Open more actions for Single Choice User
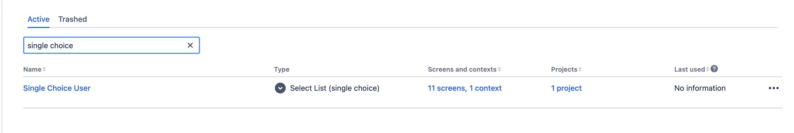Image resolution: width=794 pixels, height=133 pixels. point(773,88)
